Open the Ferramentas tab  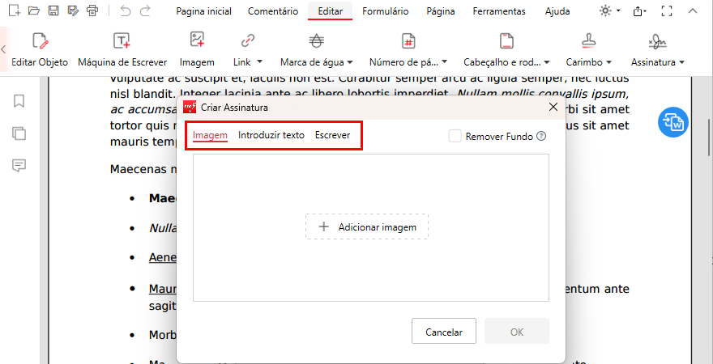click(499, 11)
